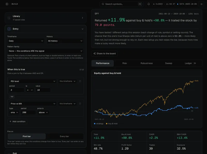Click the Profit factor 1.29 stat
Screen dimensions: 207x154
coord(127,147)
